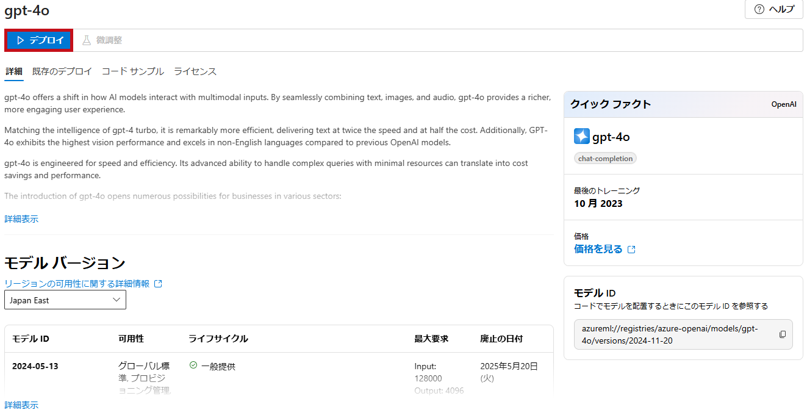Click 詳細表示 under the description text

pyautogui.click(x=21, y=219)
